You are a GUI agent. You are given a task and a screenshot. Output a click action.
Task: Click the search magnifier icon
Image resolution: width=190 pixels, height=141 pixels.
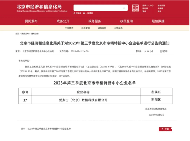pos(124,8)
